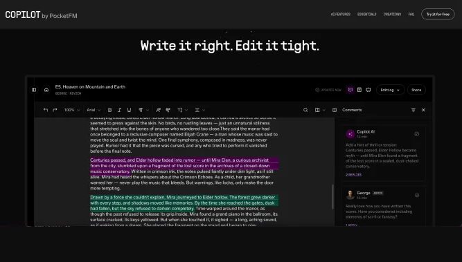
Task: Go to the FAQ nav item
Action: [411, 14]
